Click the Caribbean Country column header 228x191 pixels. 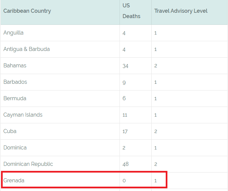pos(27,11)
